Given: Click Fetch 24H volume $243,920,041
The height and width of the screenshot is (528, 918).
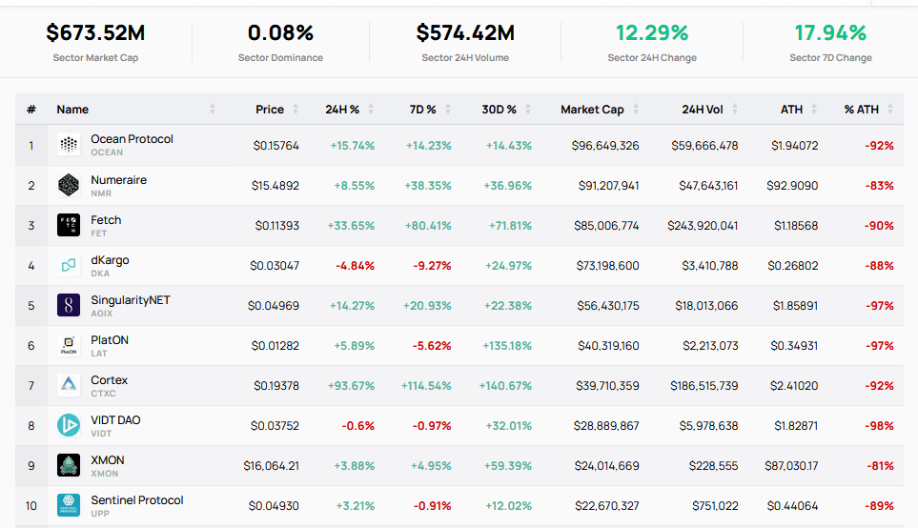Looking at the screenshot, I should 703,225.
